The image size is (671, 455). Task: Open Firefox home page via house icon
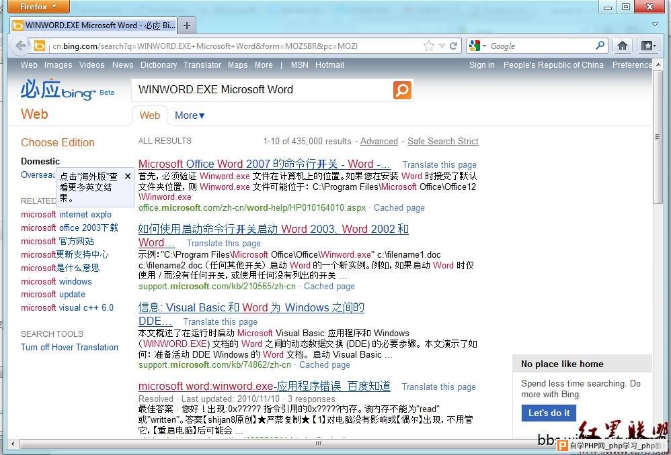coord(623,46)
